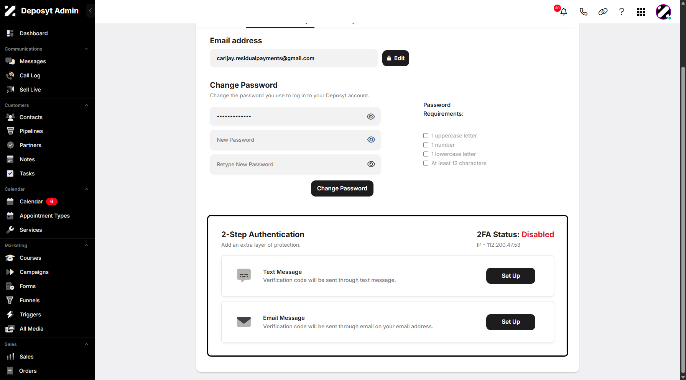Set Up Email Message authentication
This screenshot has width=686, height=380.
pyautogui.click(x=510, y=322)
